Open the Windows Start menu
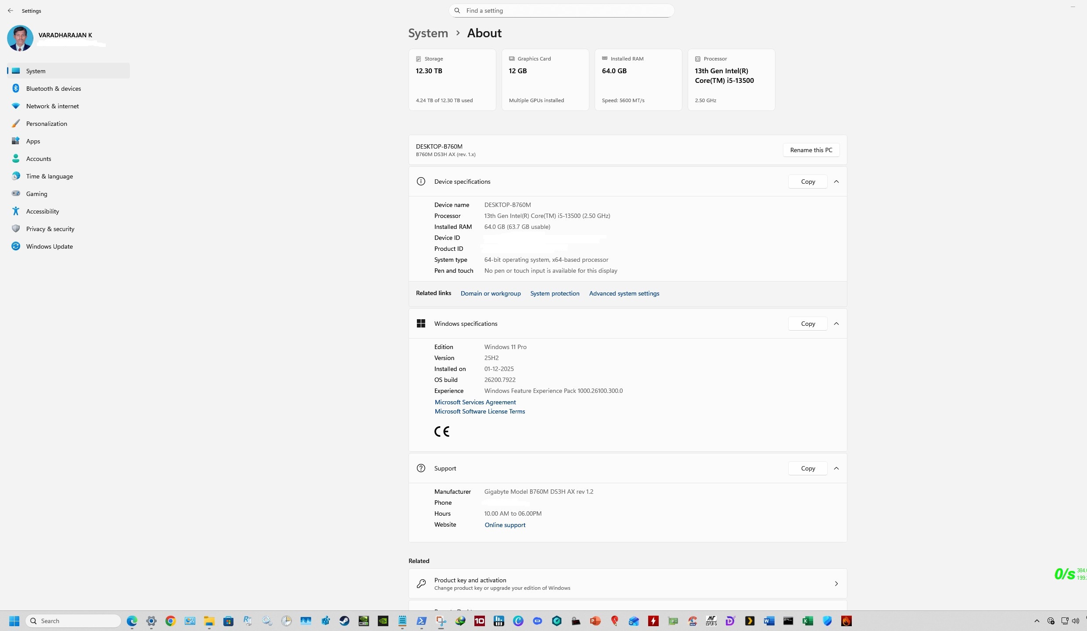 pos(14,621)
